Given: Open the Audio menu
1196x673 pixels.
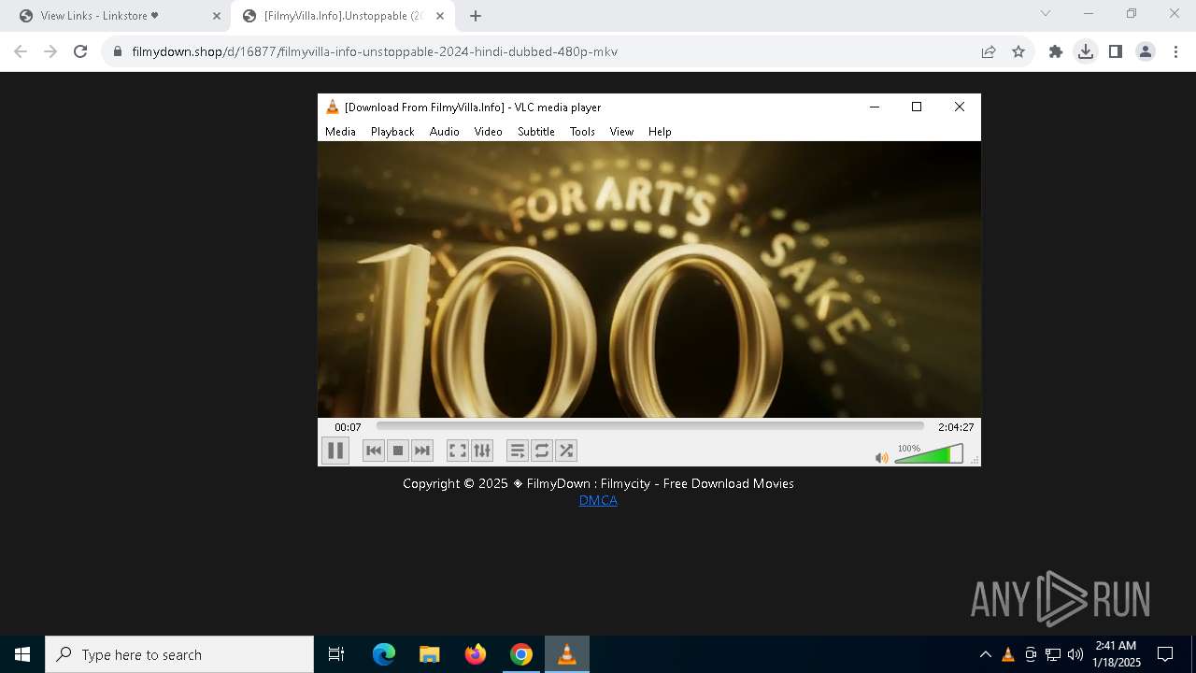Looking at the screenshot, I should 445,132.
